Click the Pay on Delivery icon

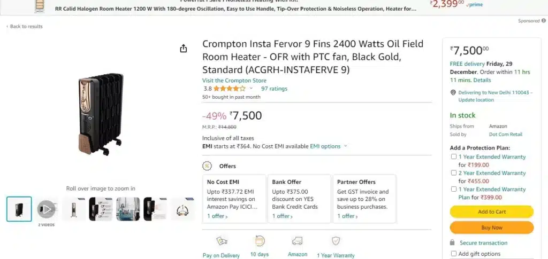pos(222,241)
